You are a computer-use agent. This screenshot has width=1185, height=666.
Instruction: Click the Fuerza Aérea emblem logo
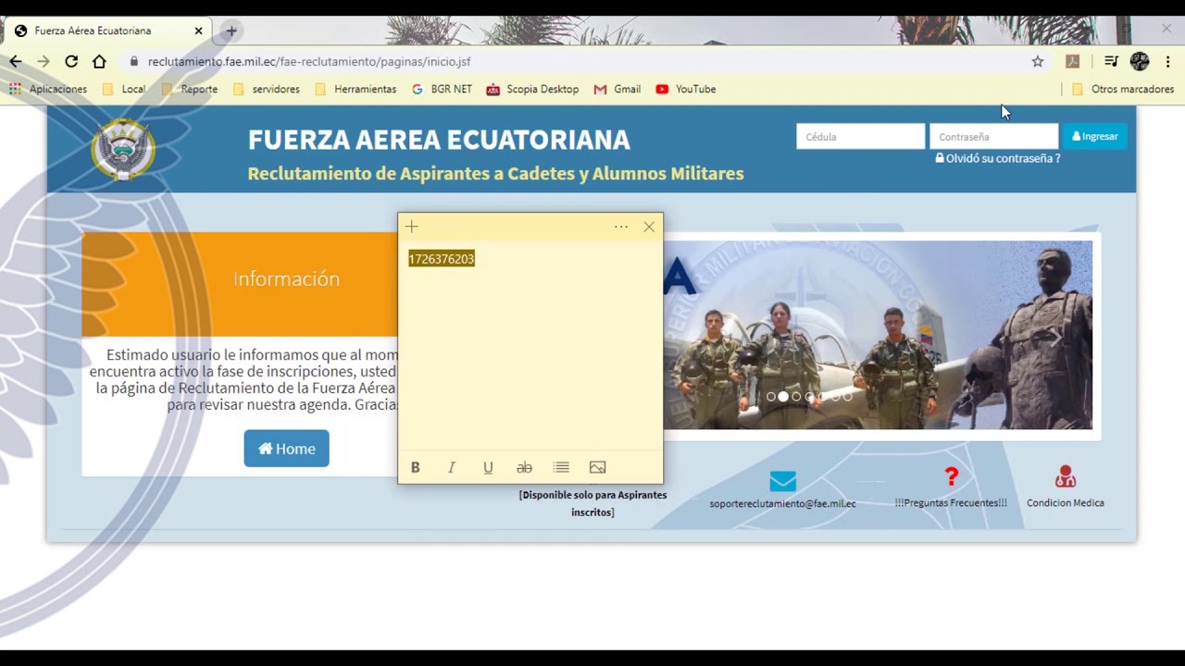[123, 148]
